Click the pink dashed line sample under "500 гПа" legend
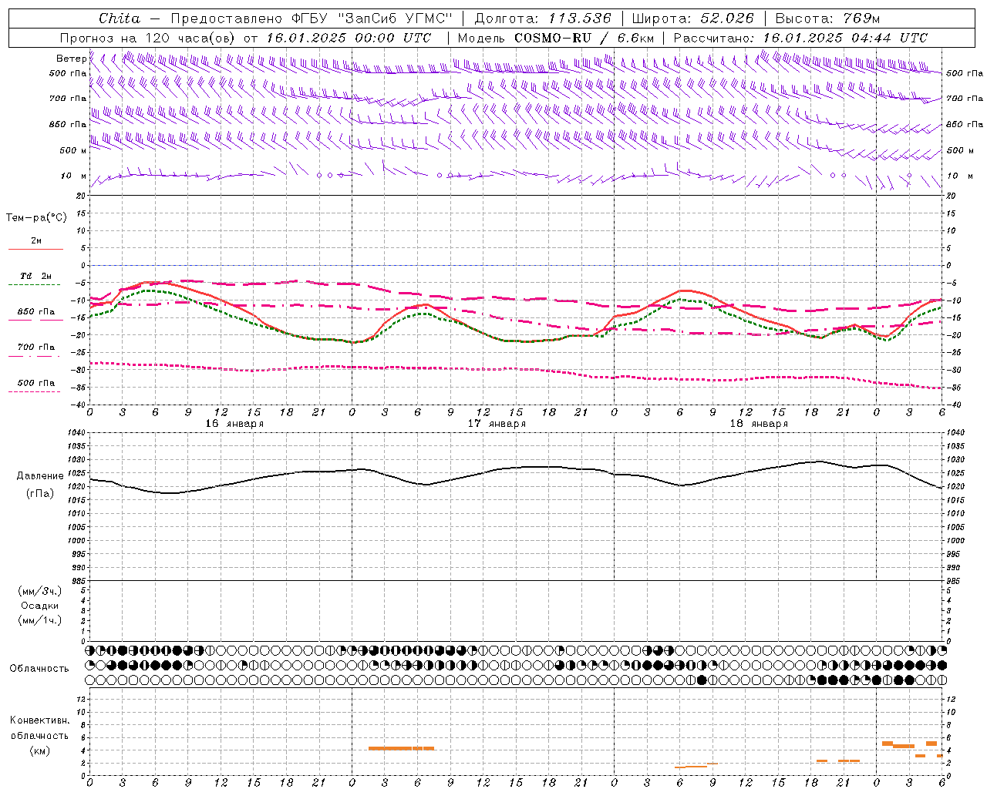987x789 pixels. [34, 392]
